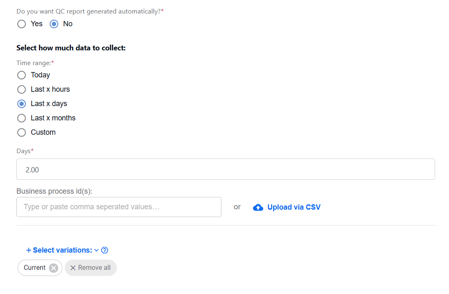The width and height of the screenshot is (449, 294).
Task: Choose the Last x hours time range
Action: pos(21,90)
